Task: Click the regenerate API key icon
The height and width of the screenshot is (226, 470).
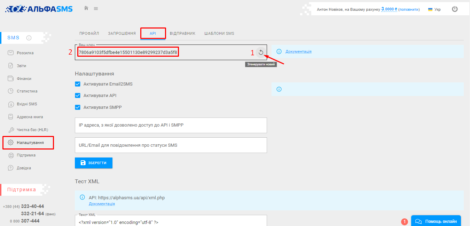Action: 261,53
